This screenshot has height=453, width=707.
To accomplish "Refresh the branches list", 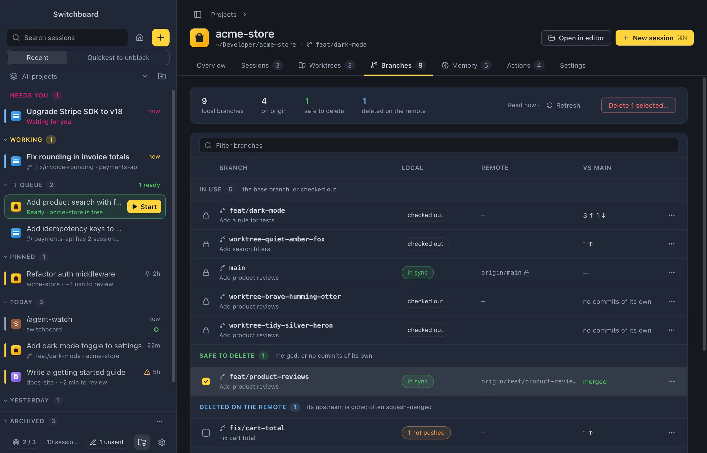I will click(563, 105).
